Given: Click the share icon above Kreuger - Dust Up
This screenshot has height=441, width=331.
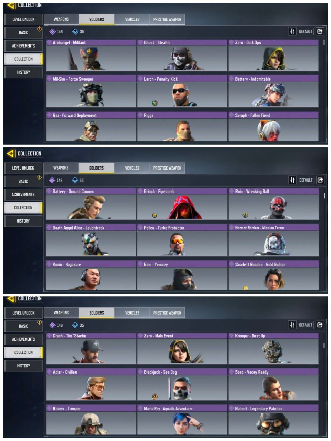Looking at the screenshot, I should click(320, 325).
